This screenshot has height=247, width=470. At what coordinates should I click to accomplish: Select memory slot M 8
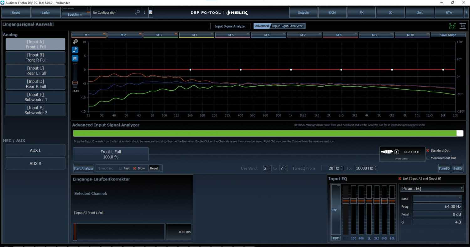coord(341,35)
